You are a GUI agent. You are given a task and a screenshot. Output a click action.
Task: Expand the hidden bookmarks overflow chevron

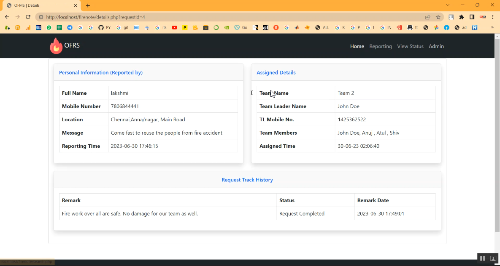(x=492, y=28)
